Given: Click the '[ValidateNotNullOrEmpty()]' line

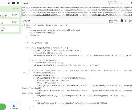Looking at the screenshot, I should pyautogui.click(x=42, y=33).
